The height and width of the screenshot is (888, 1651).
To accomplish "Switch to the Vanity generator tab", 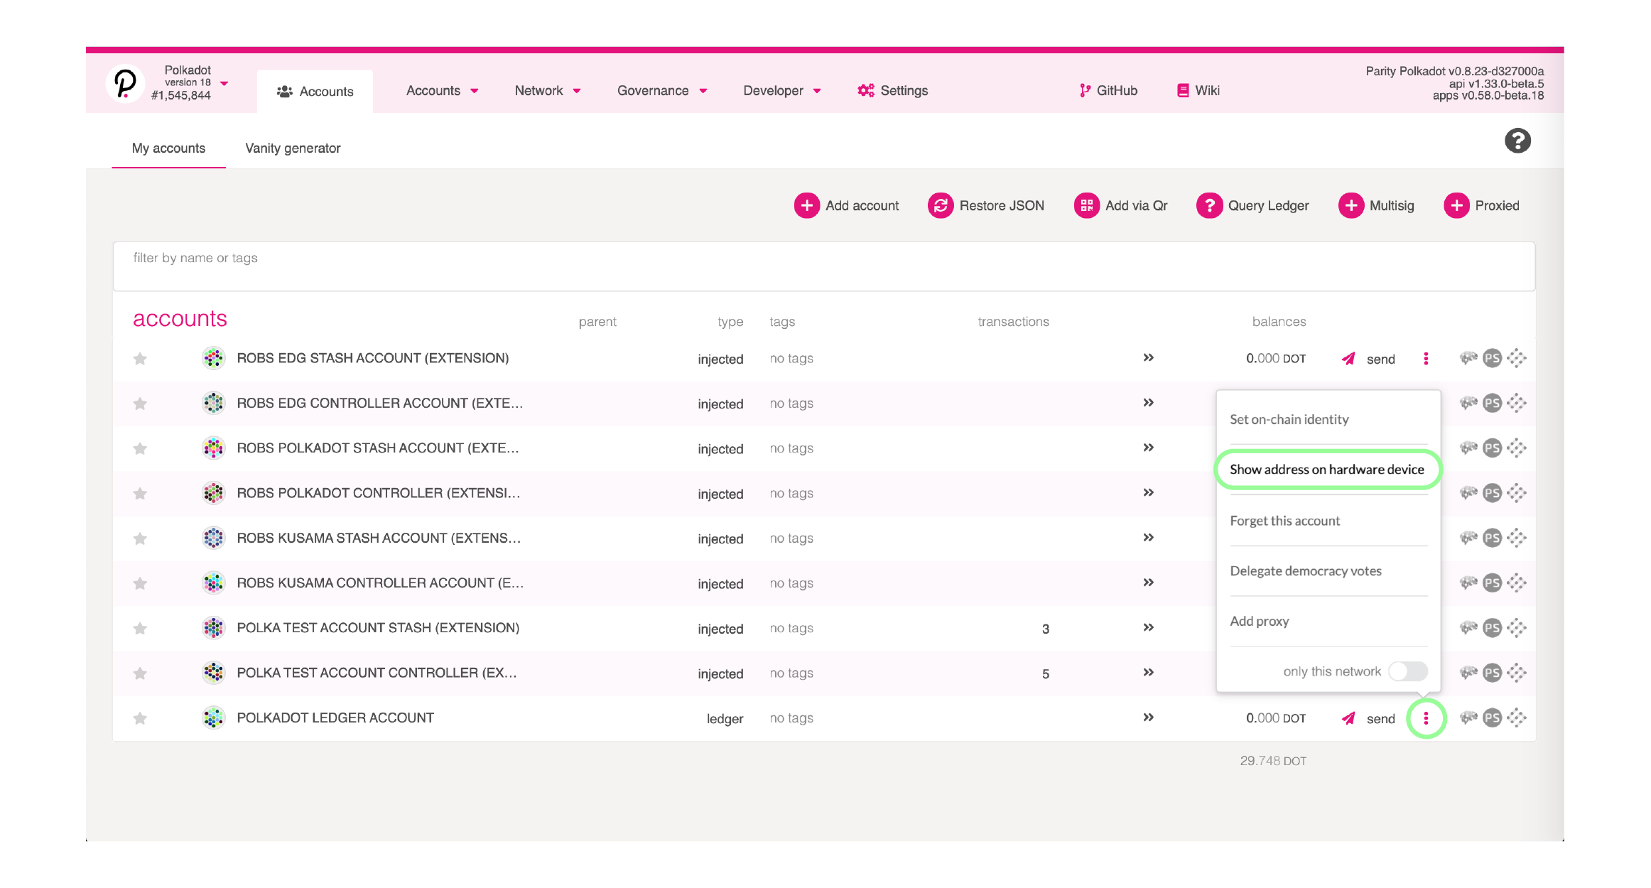I will [293, 148].
